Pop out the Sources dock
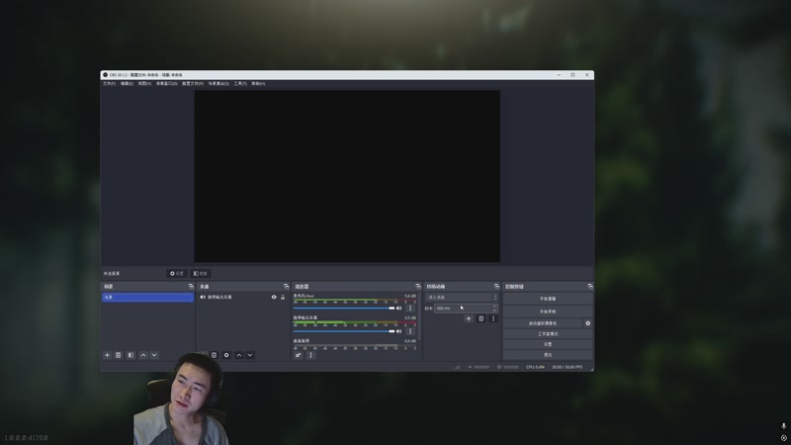791x445 pixels. (x=286, y=287)
